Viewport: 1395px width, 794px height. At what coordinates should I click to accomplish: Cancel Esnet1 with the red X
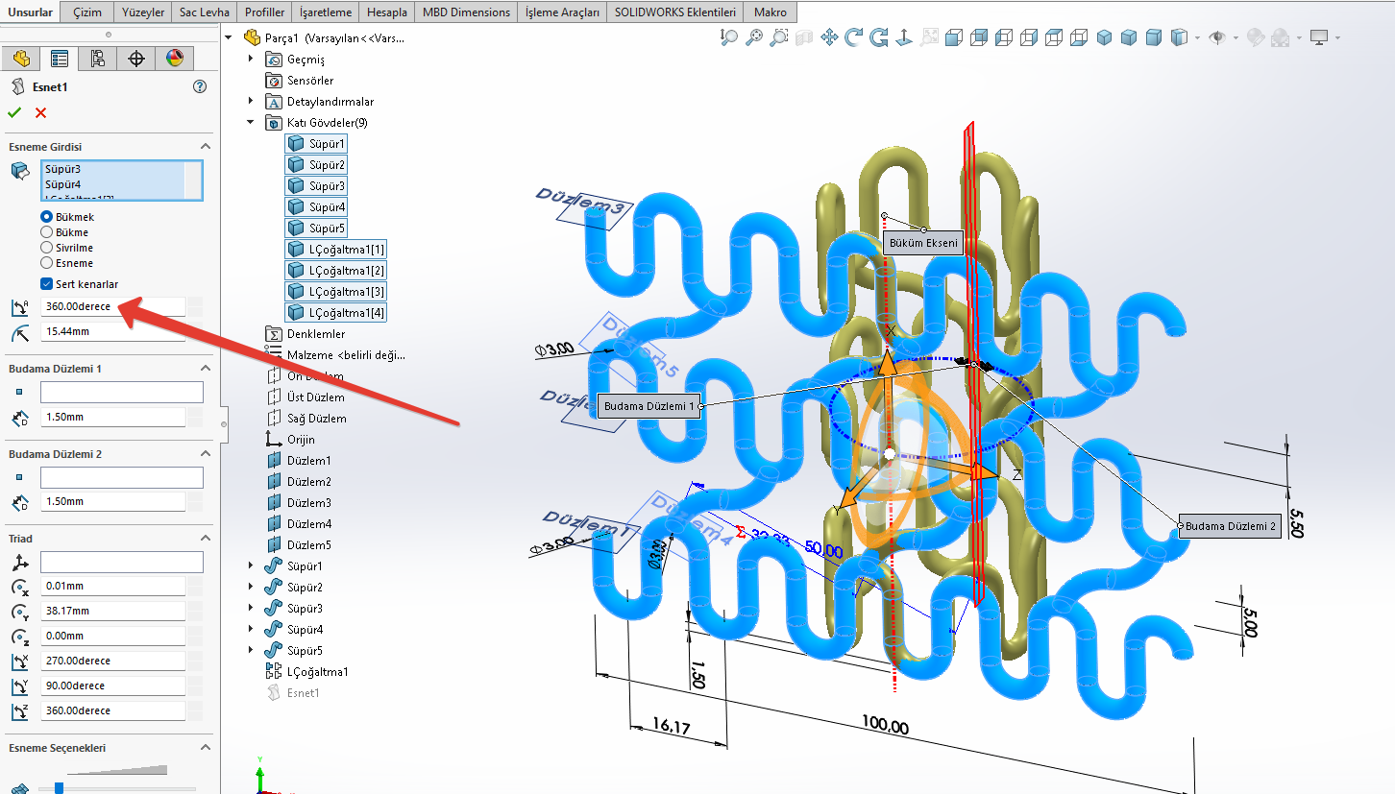click(40, 113)
